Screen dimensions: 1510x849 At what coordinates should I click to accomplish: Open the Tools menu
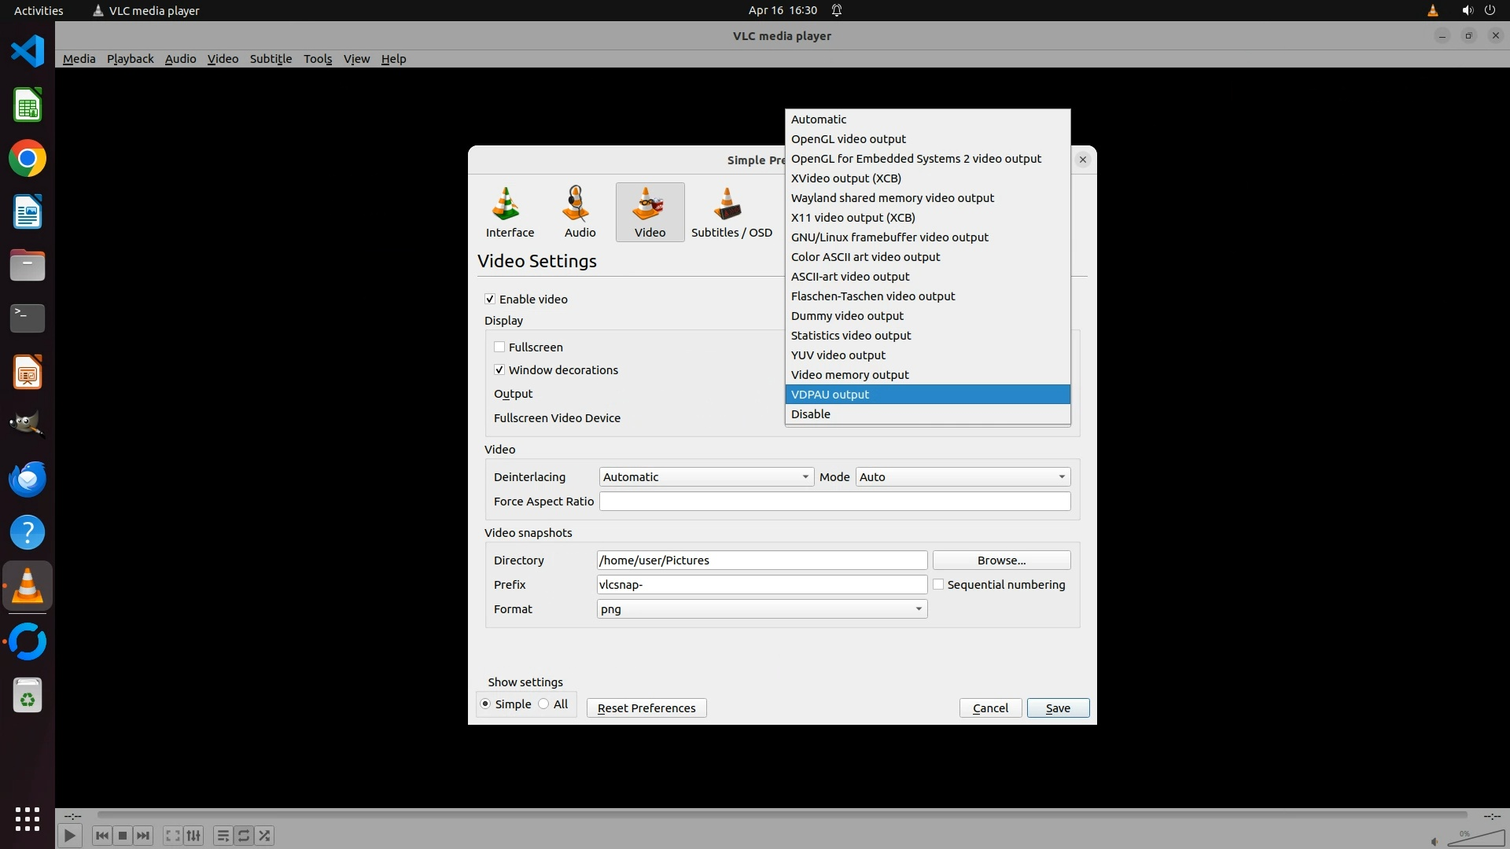tap(318, 59)
